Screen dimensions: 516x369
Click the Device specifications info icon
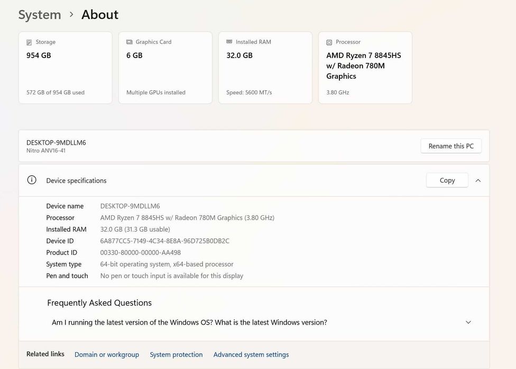coord(32,180)
